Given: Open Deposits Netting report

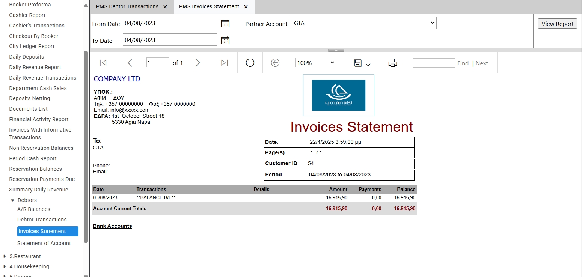Looking at the screenshot, I should pyautogui.click(x=30, y=98).
